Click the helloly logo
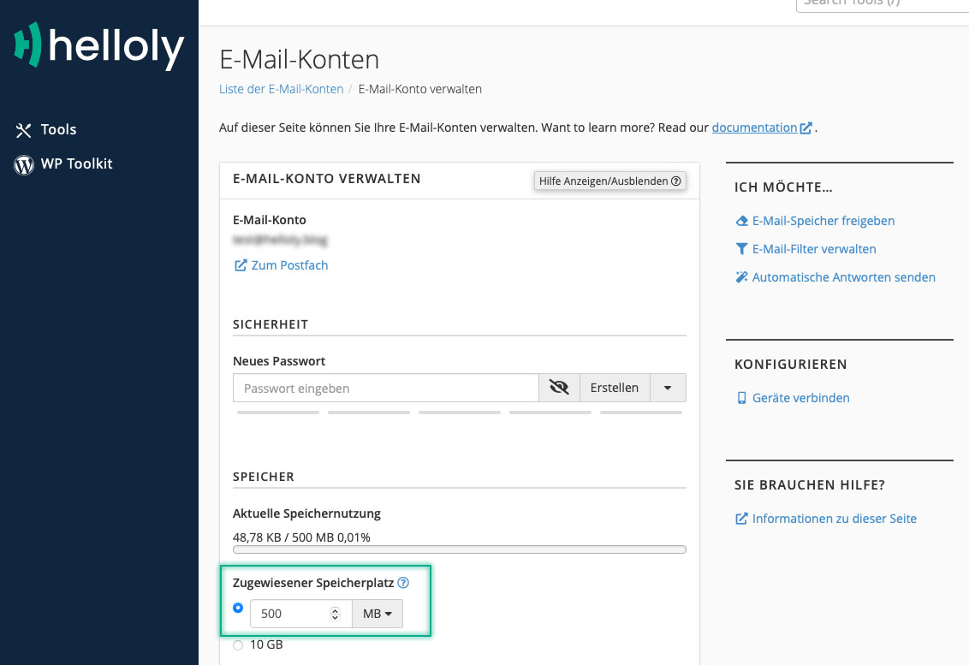 point(99,46)
